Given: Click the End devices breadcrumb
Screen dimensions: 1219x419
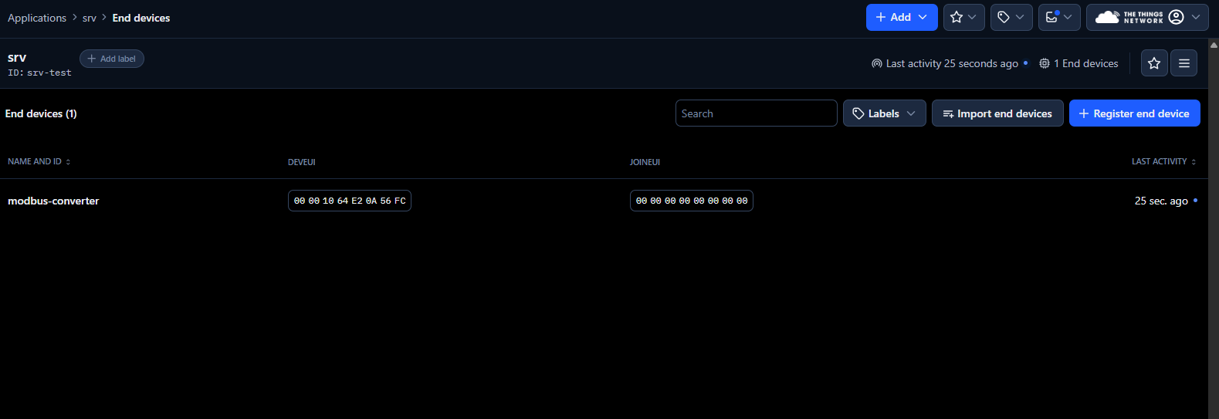Looking at the screenshot, I should point(141,18).
